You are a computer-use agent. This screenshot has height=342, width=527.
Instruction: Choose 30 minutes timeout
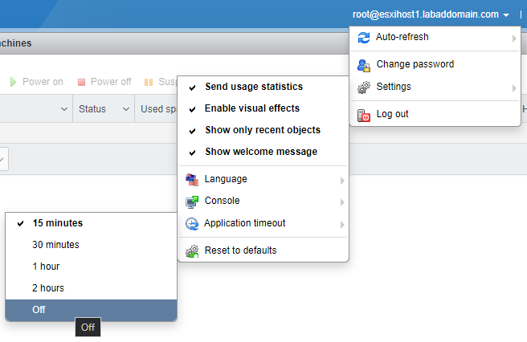tap(55, 245)
